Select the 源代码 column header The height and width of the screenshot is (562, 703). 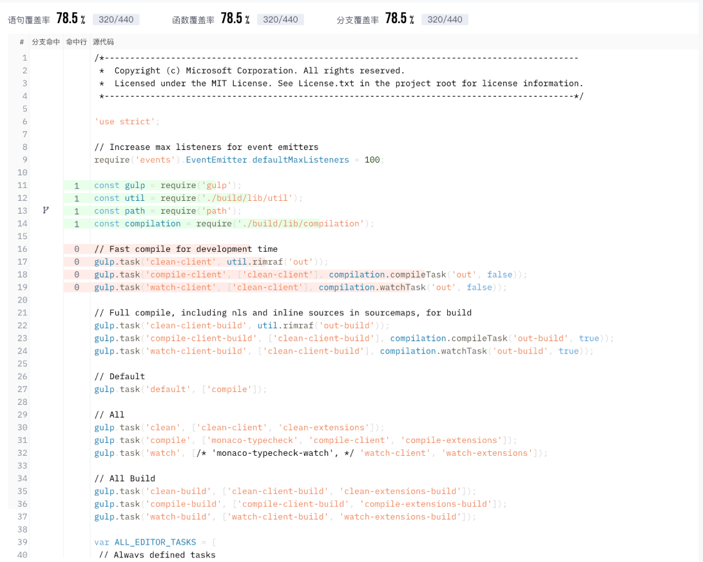tap(103, 42)
